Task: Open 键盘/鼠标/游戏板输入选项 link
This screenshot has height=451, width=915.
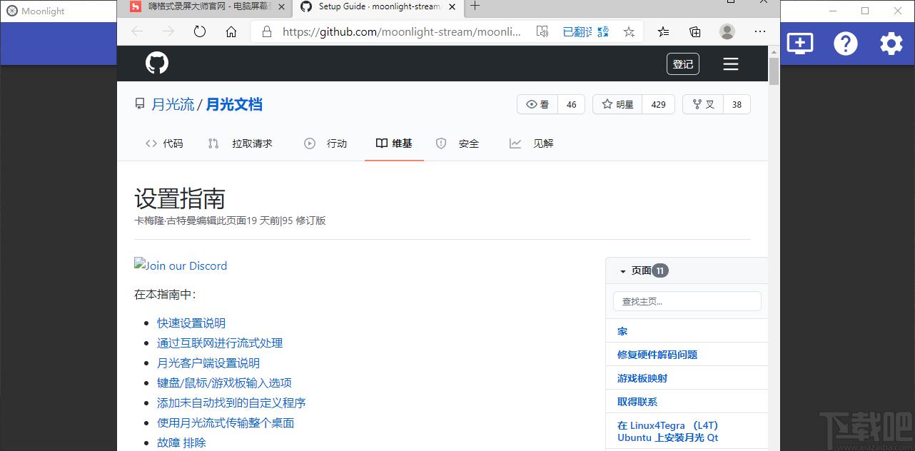Action: click(x=224, y=383)
